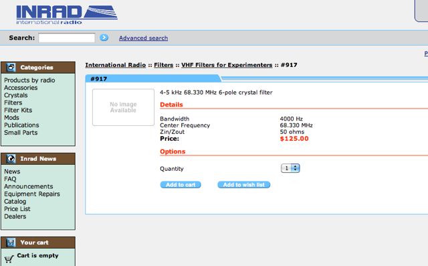This screenshot has width=428, height=266.
Task: Open the Quantity dropdown selector
Action: [290, 168]
